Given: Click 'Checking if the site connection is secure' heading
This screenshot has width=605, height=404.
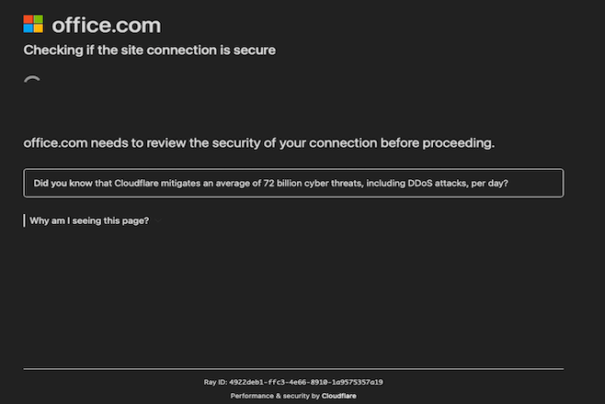Looking at the screenshot, I should [x=149, y=50].
